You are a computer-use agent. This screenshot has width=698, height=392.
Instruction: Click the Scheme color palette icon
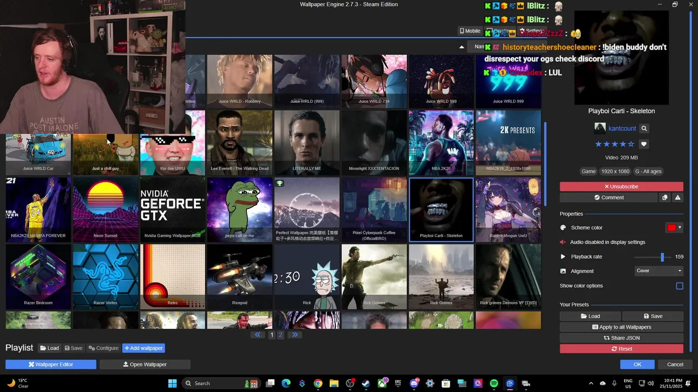point(563,228)
